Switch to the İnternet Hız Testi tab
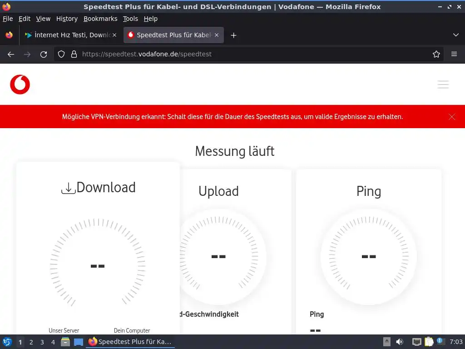Viewport: 465px width, 349px height. point(70,35)
